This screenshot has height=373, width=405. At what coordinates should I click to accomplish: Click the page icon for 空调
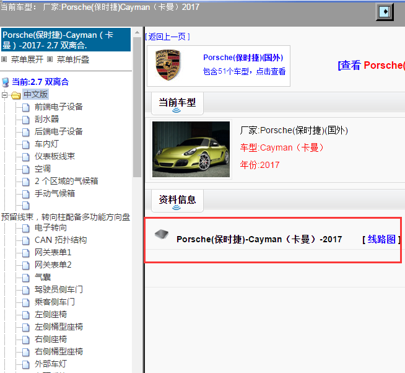[x=25, y=169]
